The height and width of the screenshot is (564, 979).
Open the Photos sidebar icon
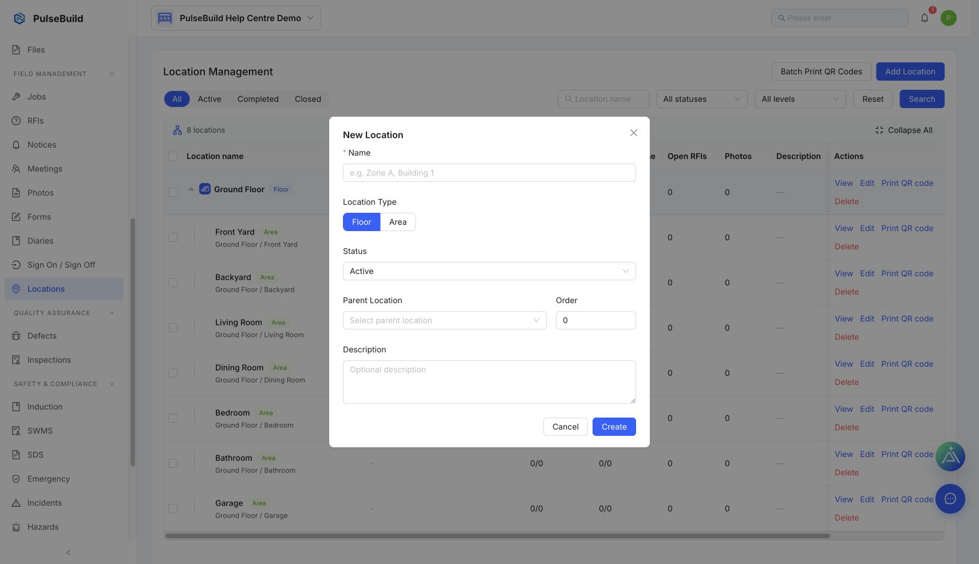16,193
